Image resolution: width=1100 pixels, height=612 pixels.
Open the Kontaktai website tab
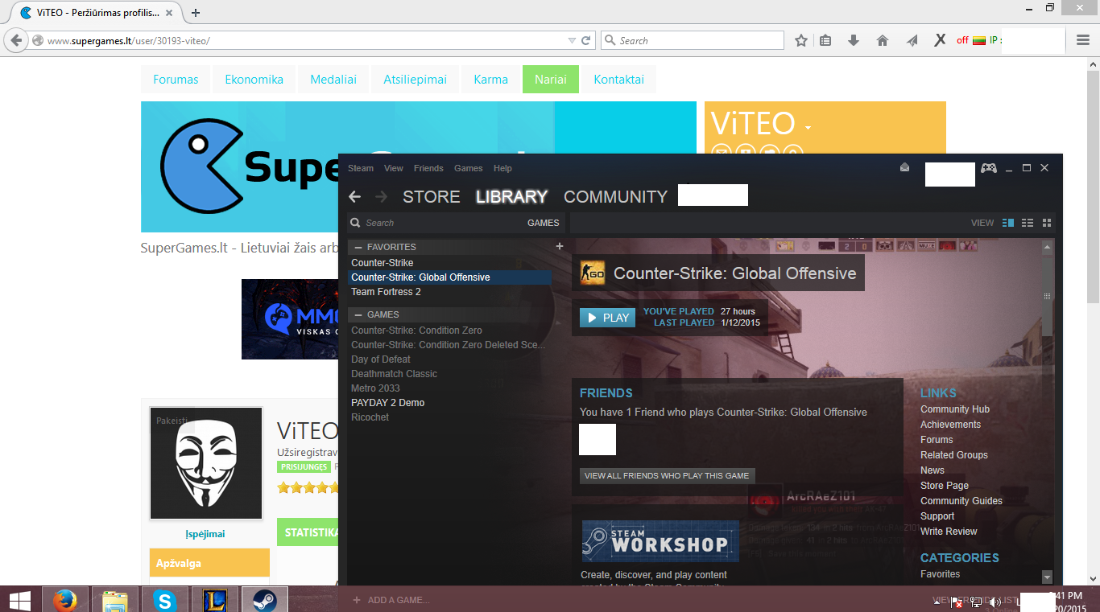pyautogui.click(x=618, y=80)
